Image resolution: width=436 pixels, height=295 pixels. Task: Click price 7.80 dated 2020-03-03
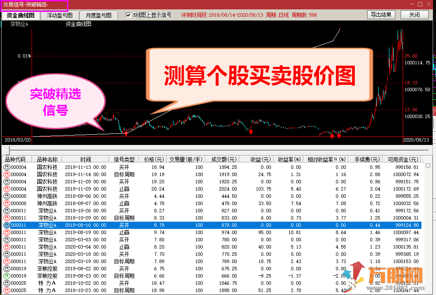[159, 240]
